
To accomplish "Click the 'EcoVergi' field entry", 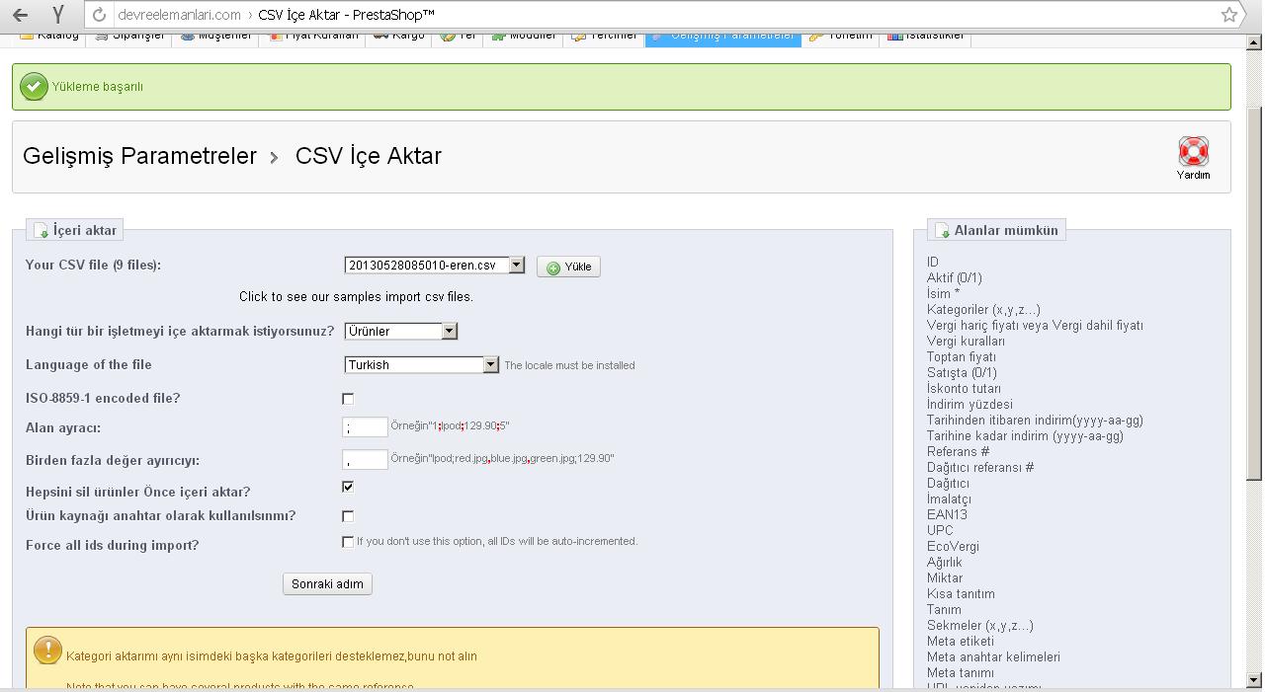I will pyautogui.click(x=953, y=547).
